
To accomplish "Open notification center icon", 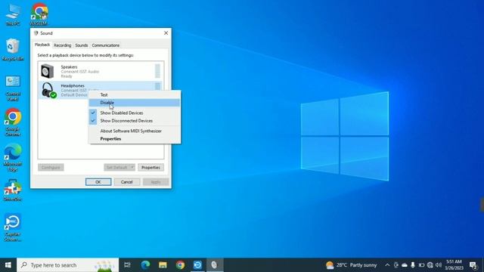I will tap(473, 265).
